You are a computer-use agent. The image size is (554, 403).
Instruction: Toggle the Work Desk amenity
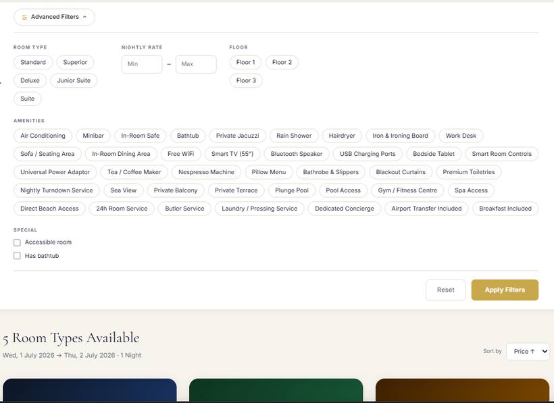click(x=461, y=136)
